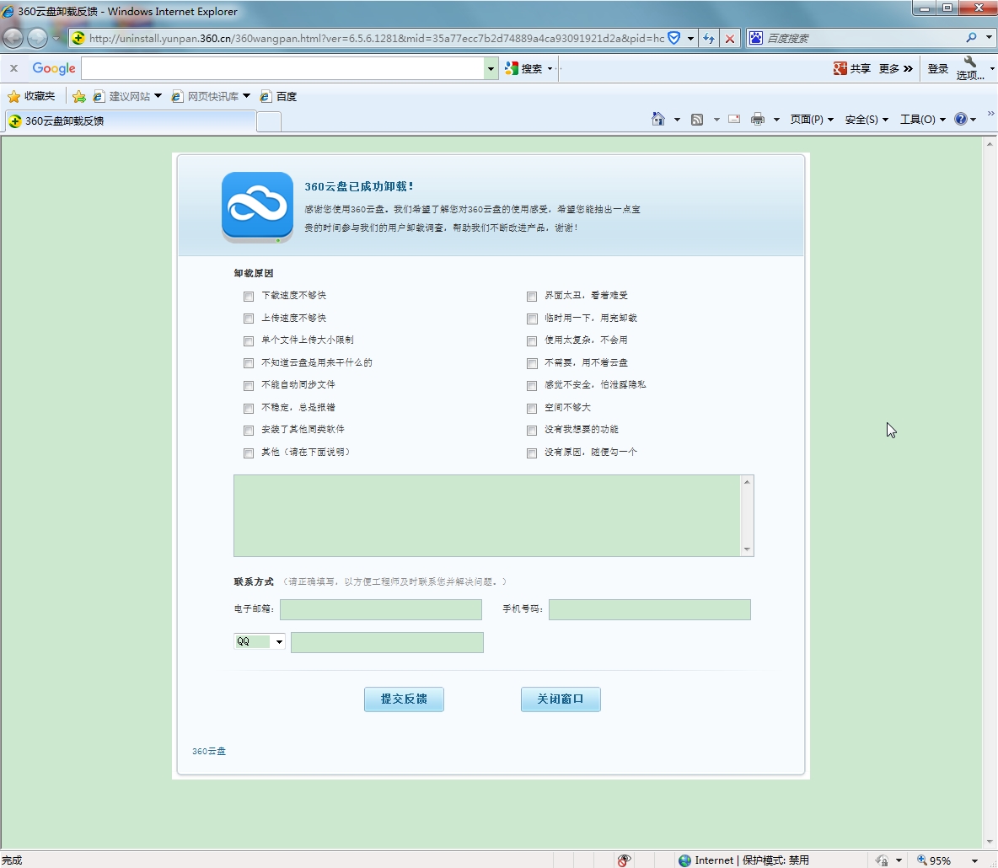Click the browser Back arrow button
The width and height of the screenshot is (998, 868).
(x=13, y=38)
